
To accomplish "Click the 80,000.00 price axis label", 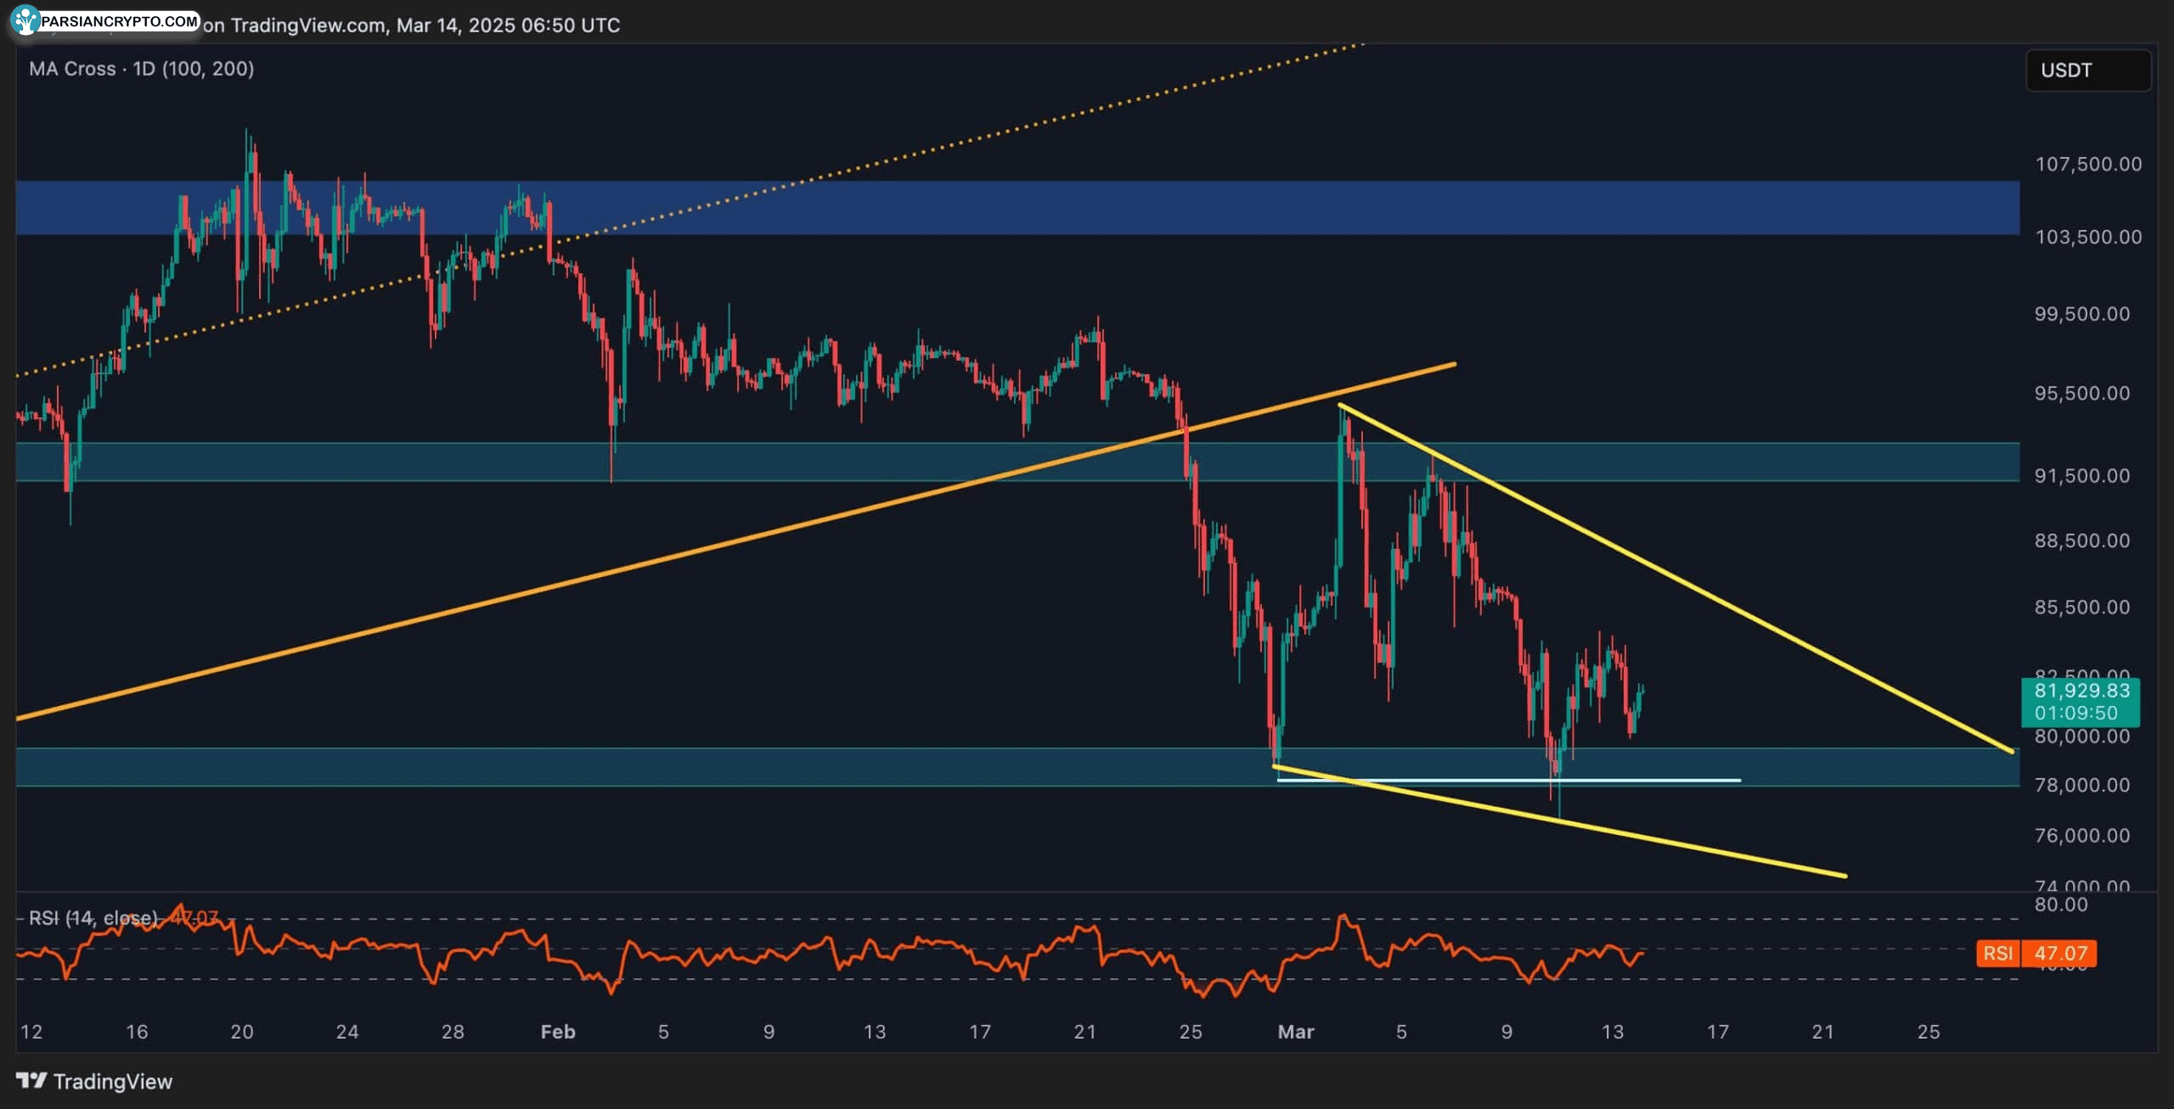I will (x=2082, y=736).
